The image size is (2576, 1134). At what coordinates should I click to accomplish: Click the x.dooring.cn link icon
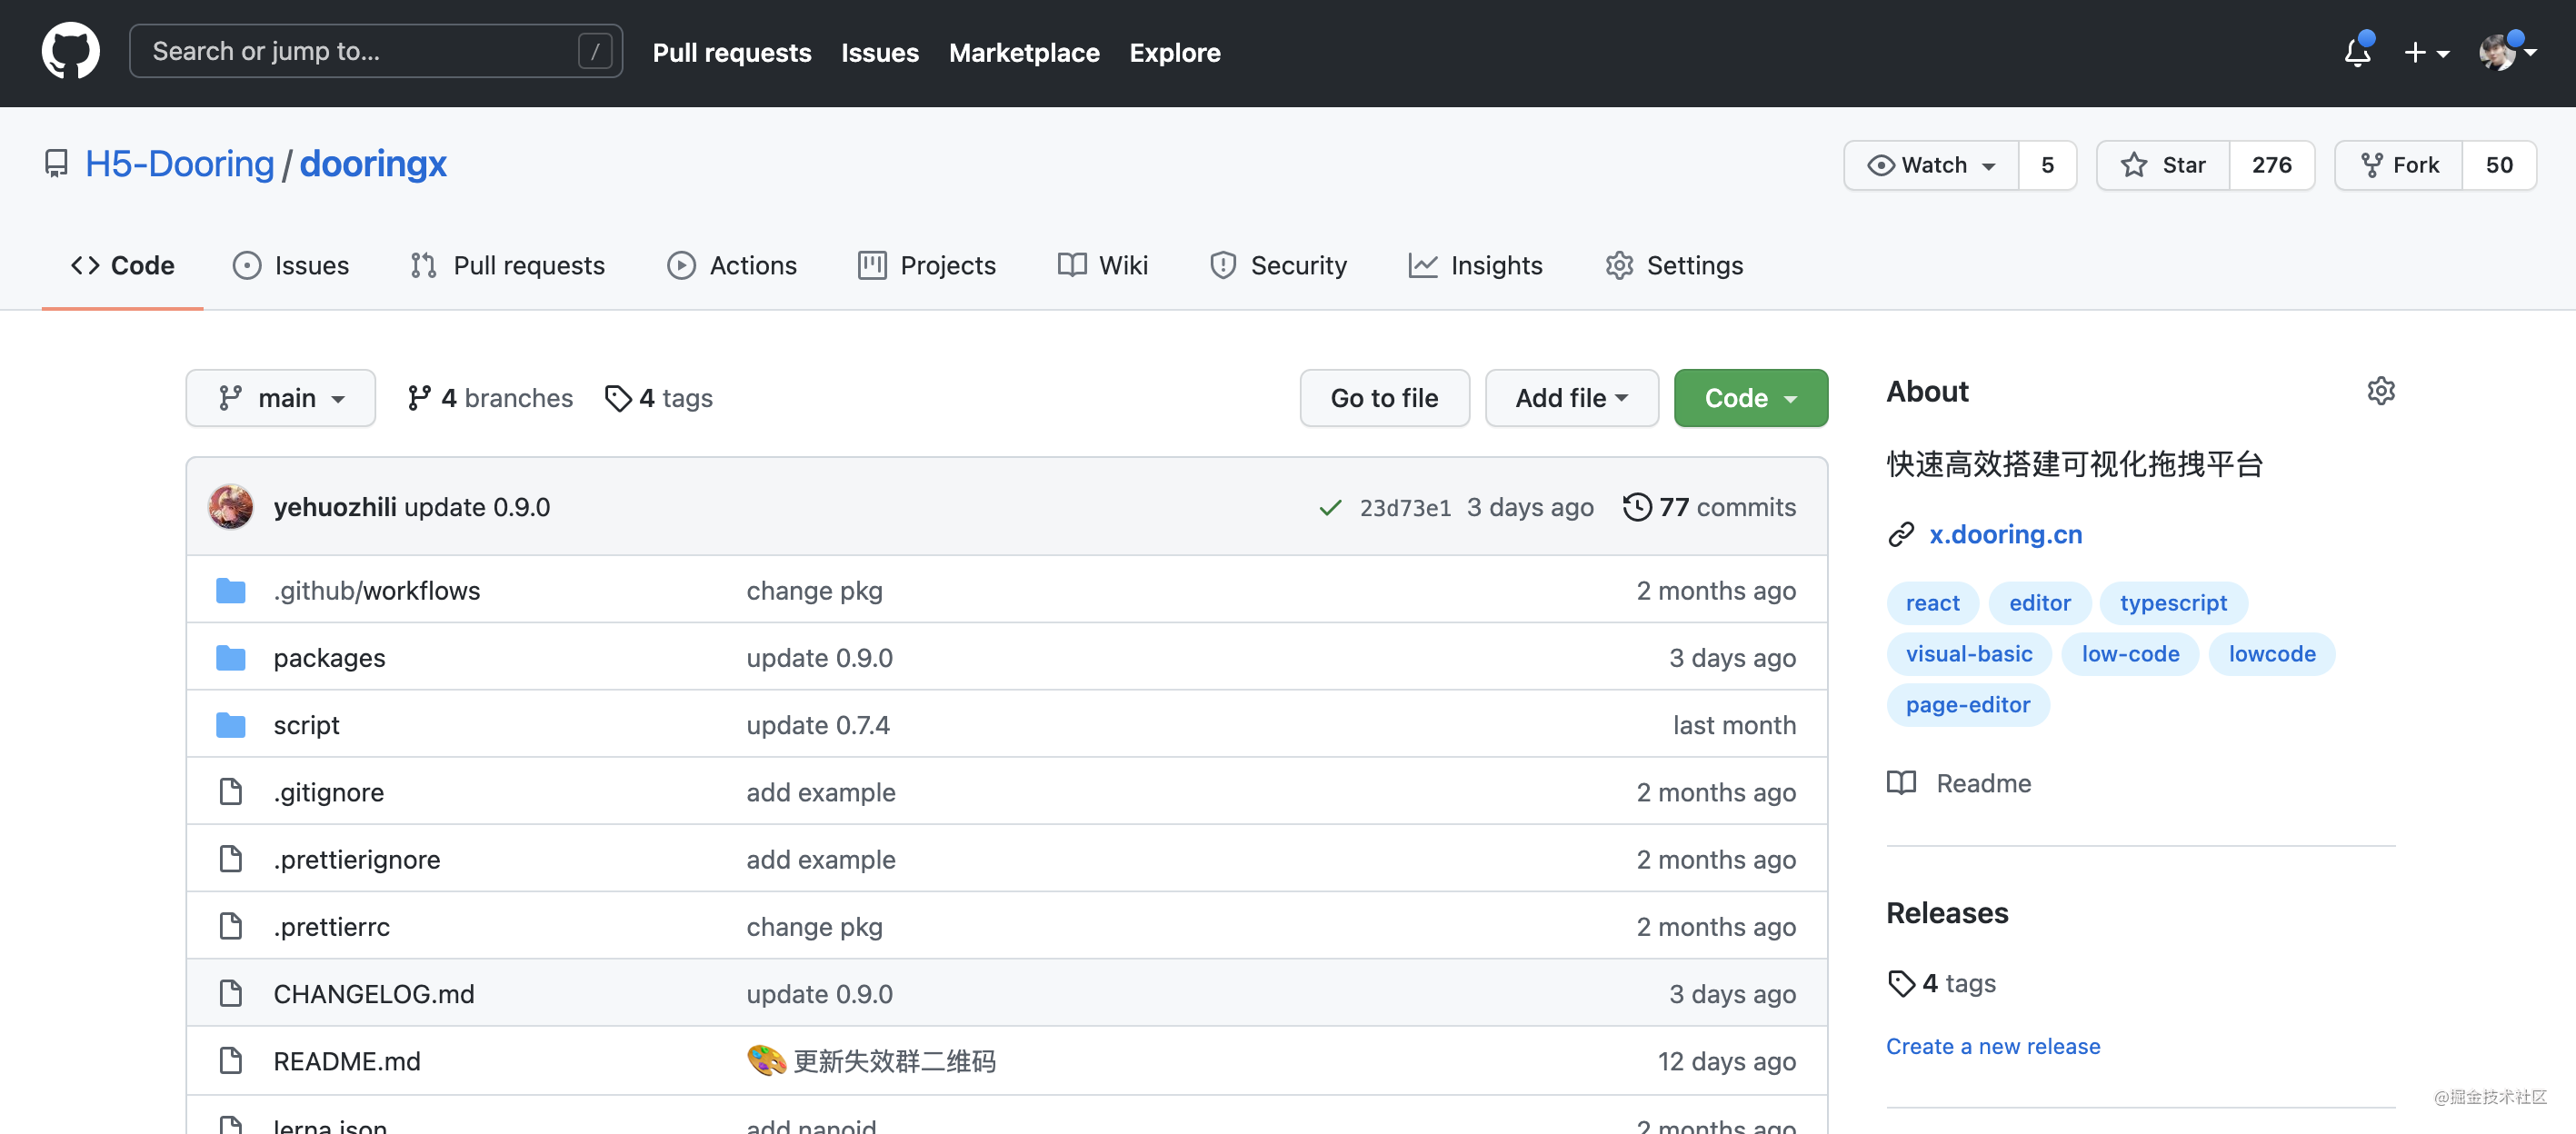pyautogui.click(x=1900, y=535)
